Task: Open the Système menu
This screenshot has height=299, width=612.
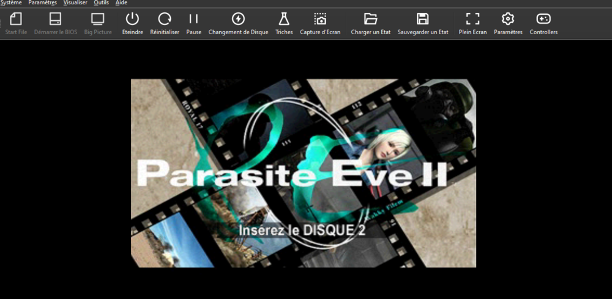Action: [10, 3]
